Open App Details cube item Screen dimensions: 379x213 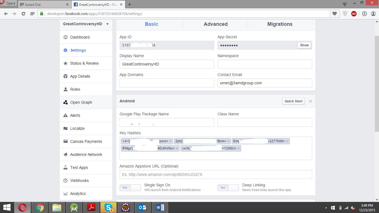86,76
